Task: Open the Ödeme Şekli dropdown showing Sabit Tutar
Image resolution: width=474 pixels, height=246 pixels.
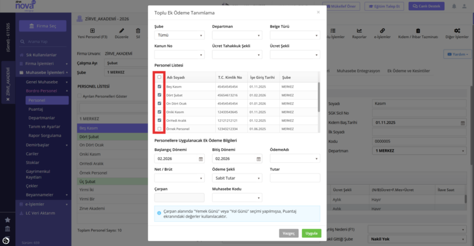Action: point(237,178)
